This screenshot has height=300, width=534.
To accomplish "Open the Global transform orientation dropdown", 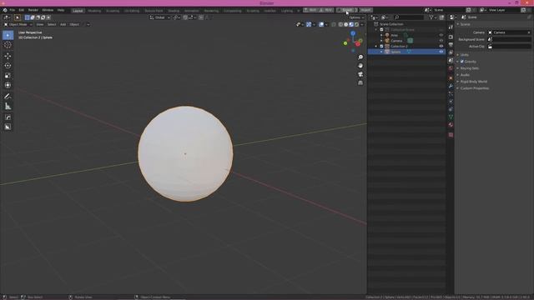I will coord(159,17).
